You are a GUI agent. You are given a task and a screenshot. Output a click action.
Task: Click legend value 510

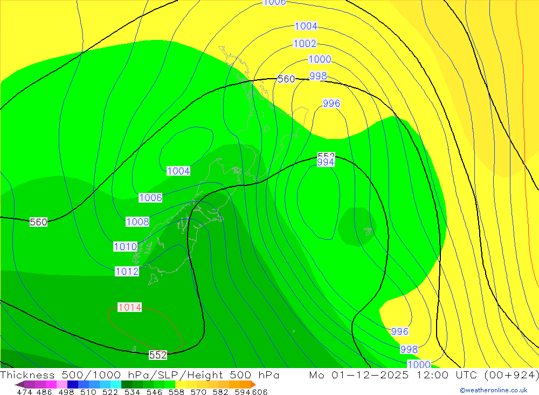click(88, 392)
